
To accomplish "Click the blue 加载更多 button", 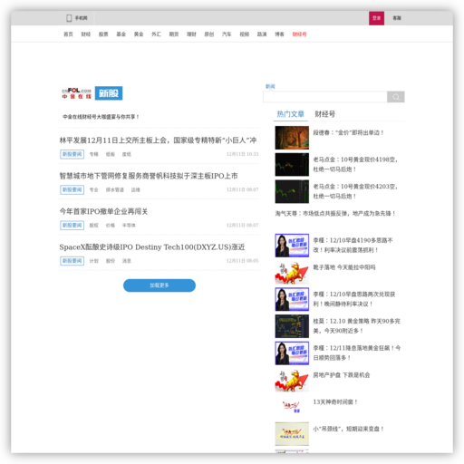I will (x=159, y=285).
